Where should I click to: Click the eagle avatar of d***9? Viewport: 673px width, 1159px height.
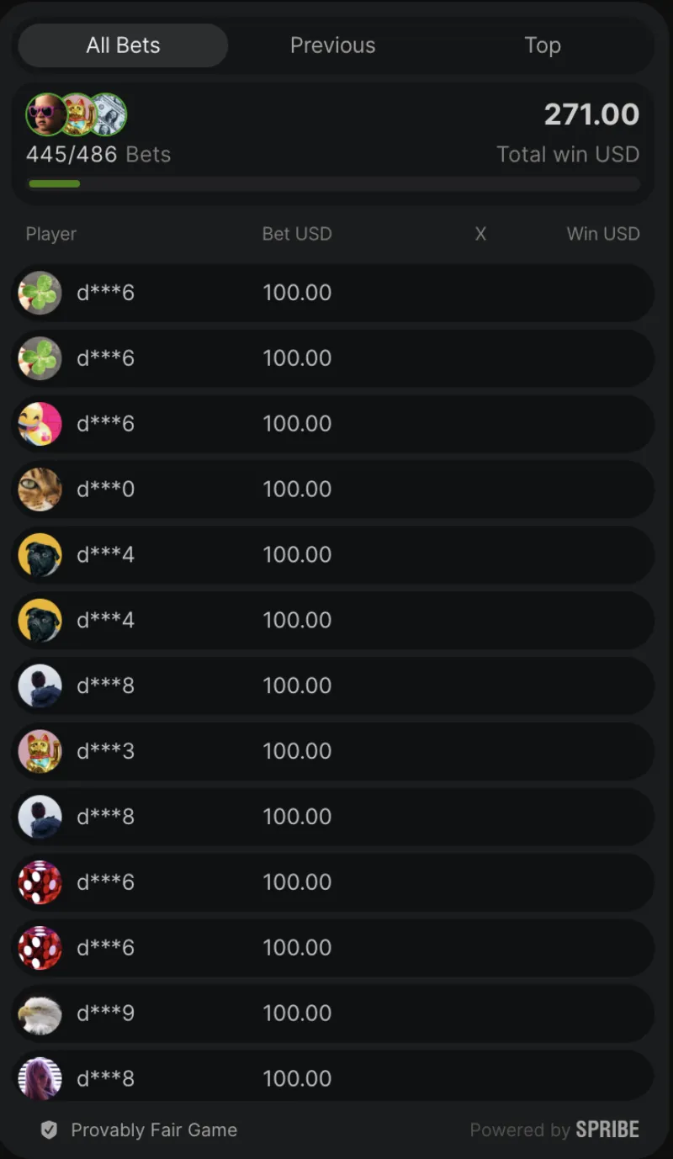tap(40, 1013)
